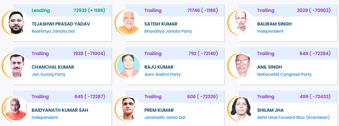Click the green Leading status text
The image size is (339, 126).
tap(41, 10)
